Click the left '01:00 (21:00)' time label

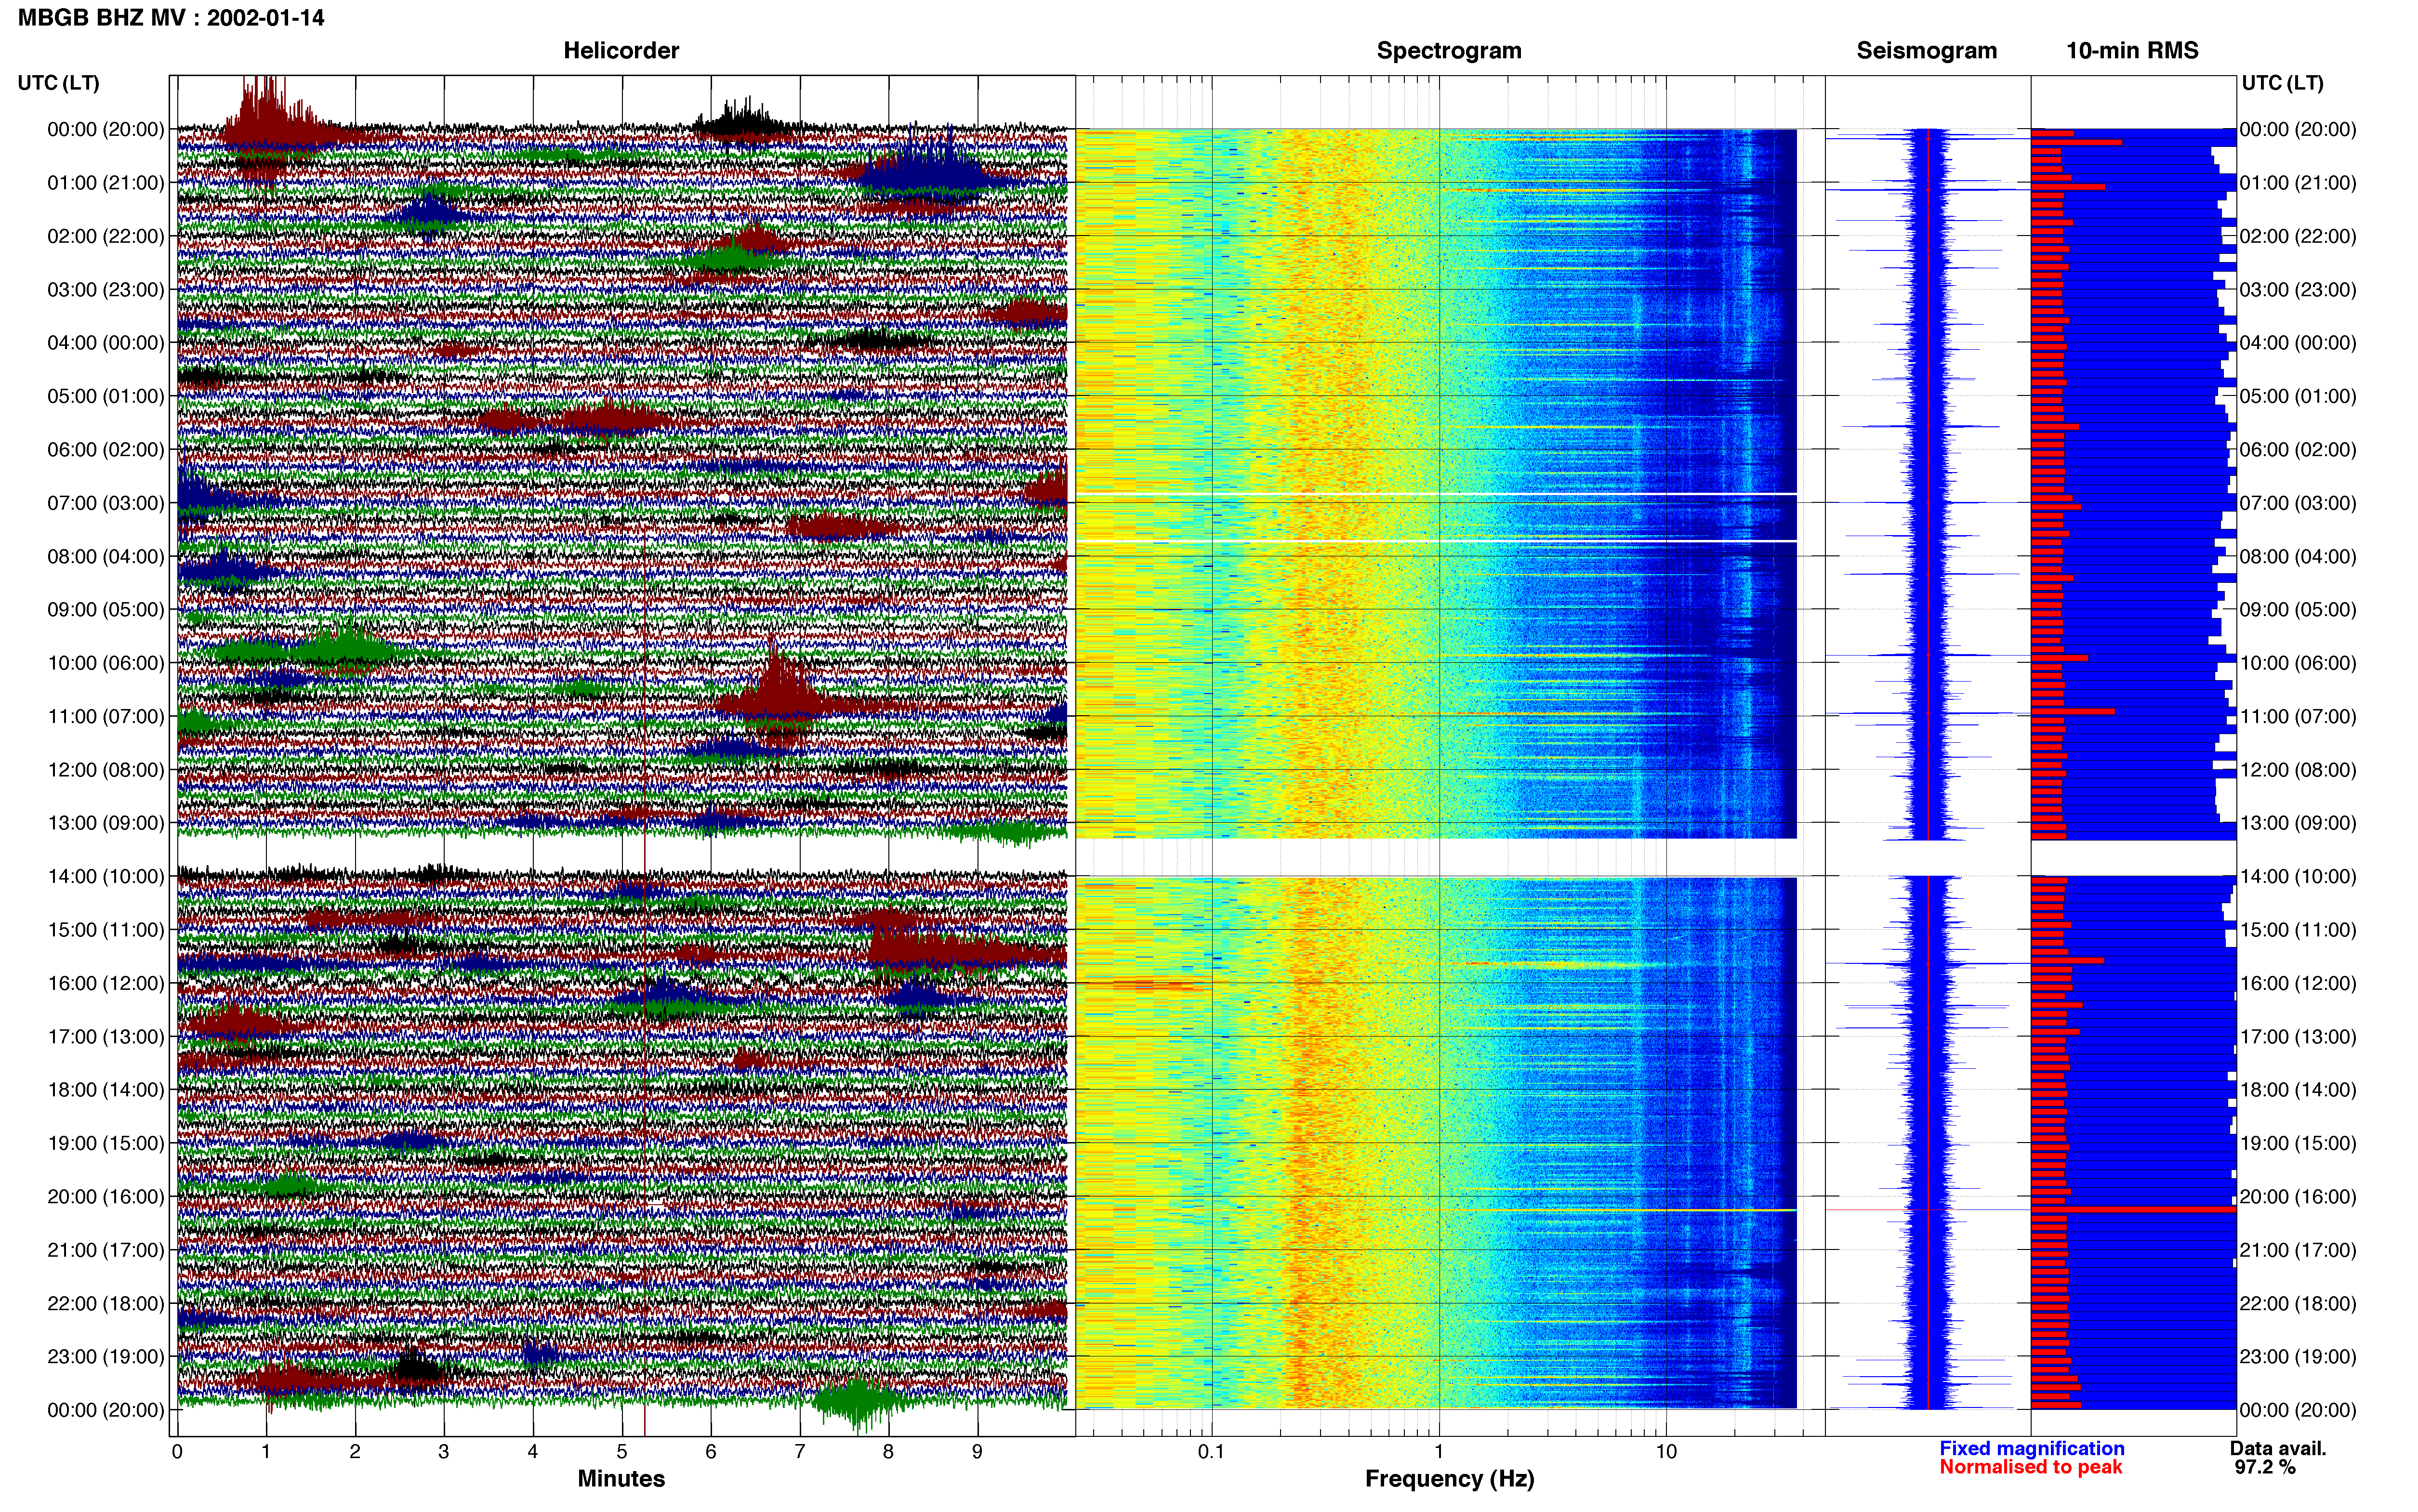(x=106, y=183)
